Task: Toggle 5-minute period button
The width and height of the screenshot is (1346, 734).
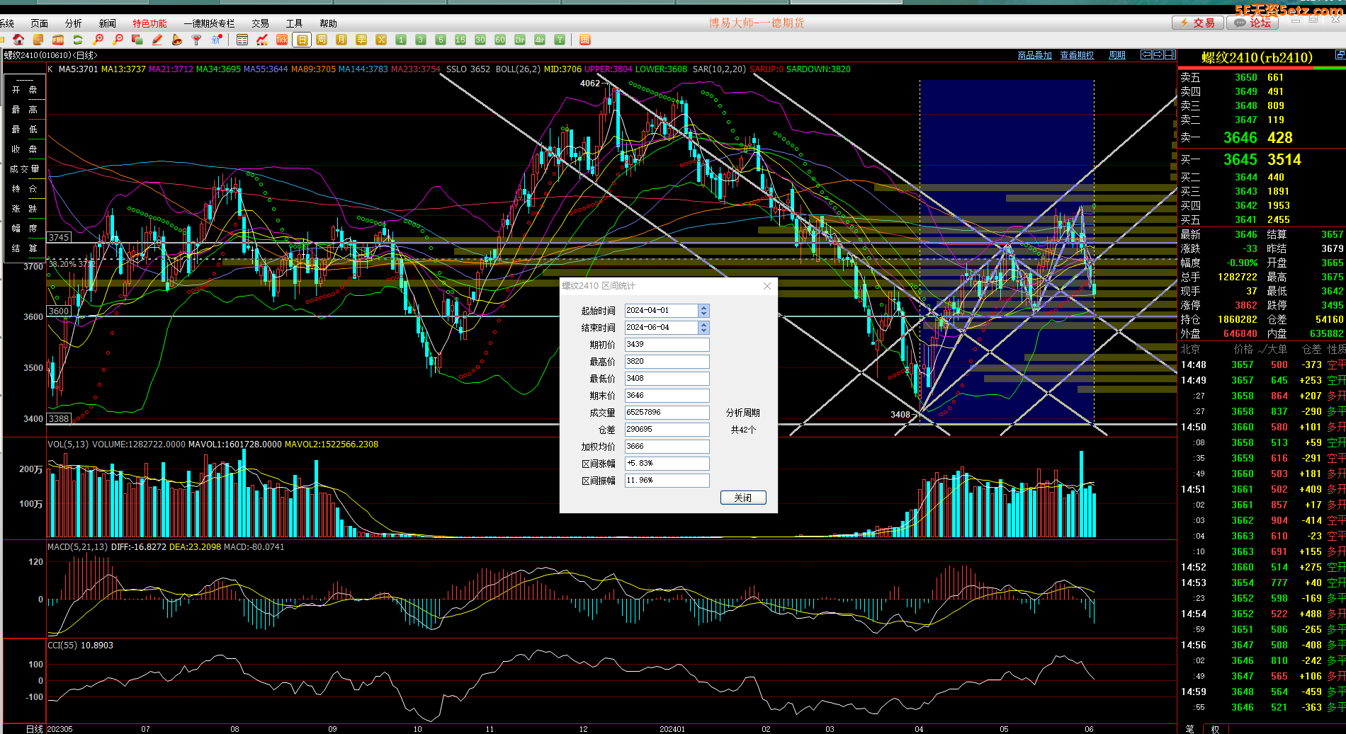Action: (441, 40)
